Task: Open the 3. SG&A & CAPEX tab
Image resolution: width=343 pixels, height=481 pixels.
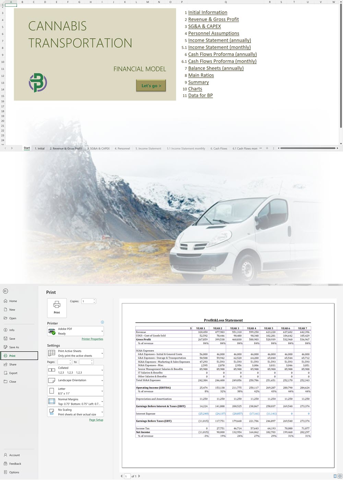Action: coord(98,148)
